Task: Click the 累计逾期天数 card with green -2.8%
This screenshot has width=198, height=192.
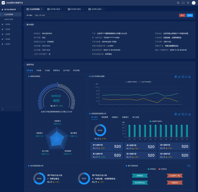Action: point(107,155)
